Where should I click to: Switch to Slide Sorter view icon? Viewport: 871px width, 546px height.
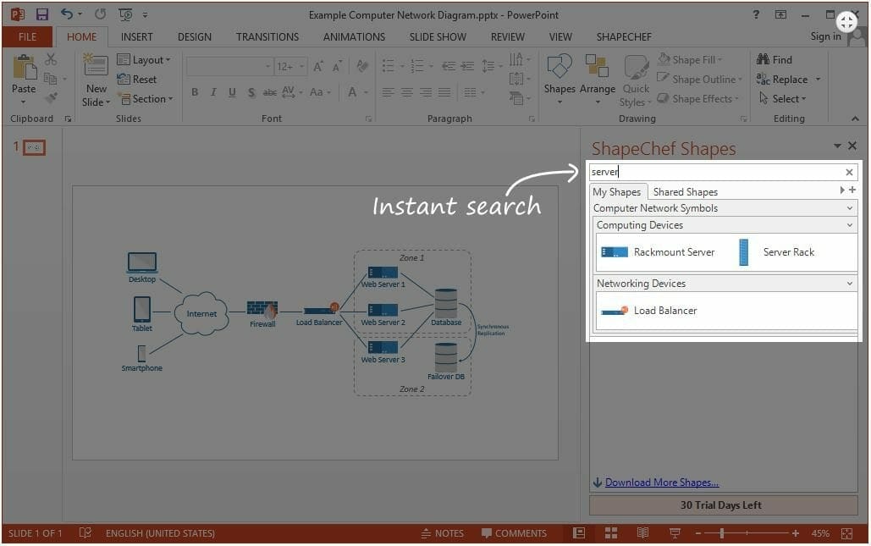pos(611,533)
